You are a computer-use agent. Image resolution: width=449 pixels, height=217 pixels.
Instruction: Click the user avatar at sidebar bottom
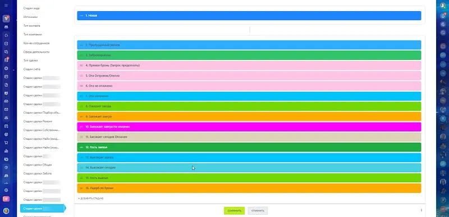(6, 211)
